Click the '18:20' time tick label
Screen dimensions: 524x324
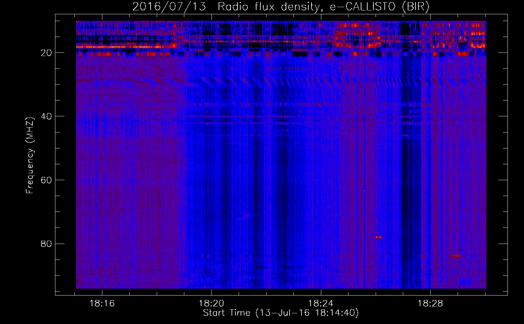pyautogui.click(x=211, y=304)
